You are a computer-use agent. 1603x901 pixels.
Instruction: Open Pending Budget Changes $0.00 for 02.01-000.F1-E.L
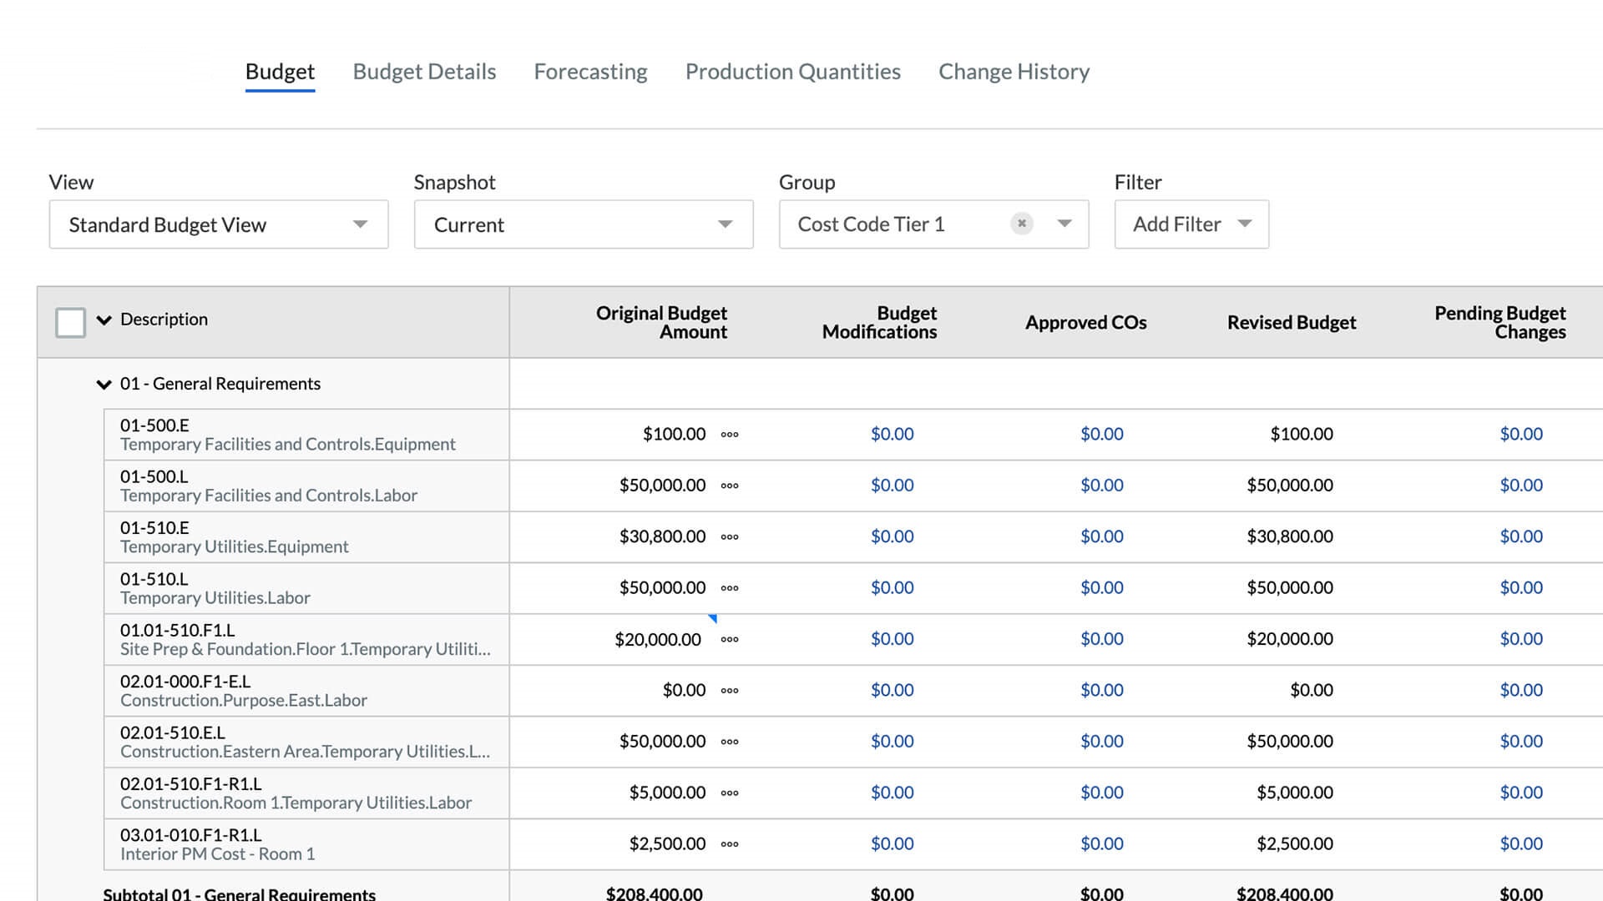(1521, 690)
